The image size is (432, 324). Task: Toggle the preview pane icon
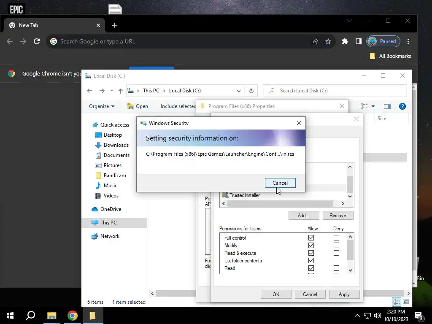(387, 106)
